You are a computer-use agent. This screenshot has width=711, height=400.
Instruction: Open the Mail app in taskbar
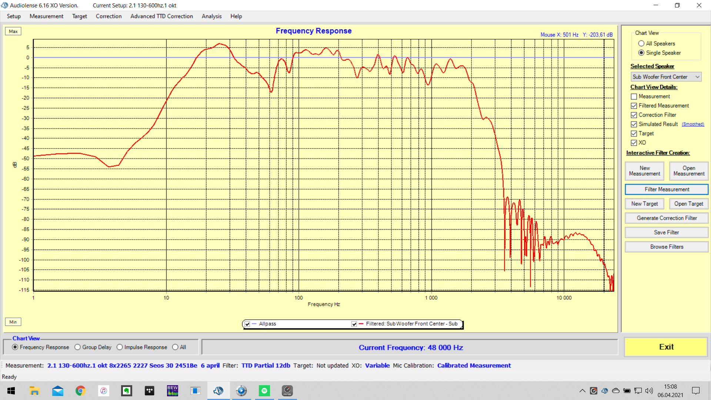click(57, 391)
